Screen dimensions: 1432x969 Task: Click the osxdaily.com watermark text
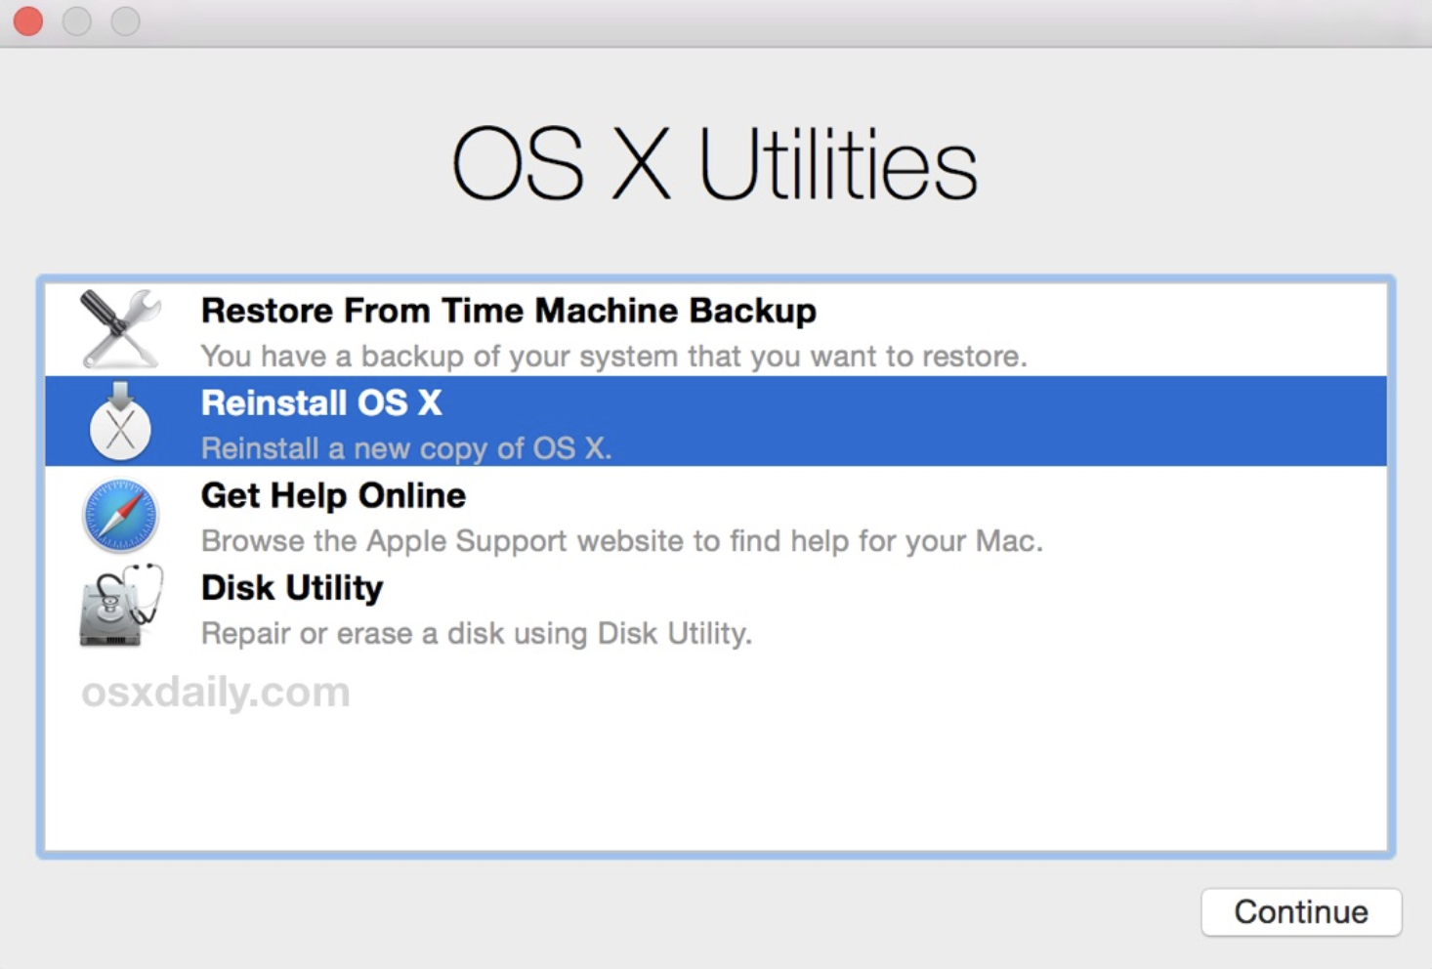[215, 692]
